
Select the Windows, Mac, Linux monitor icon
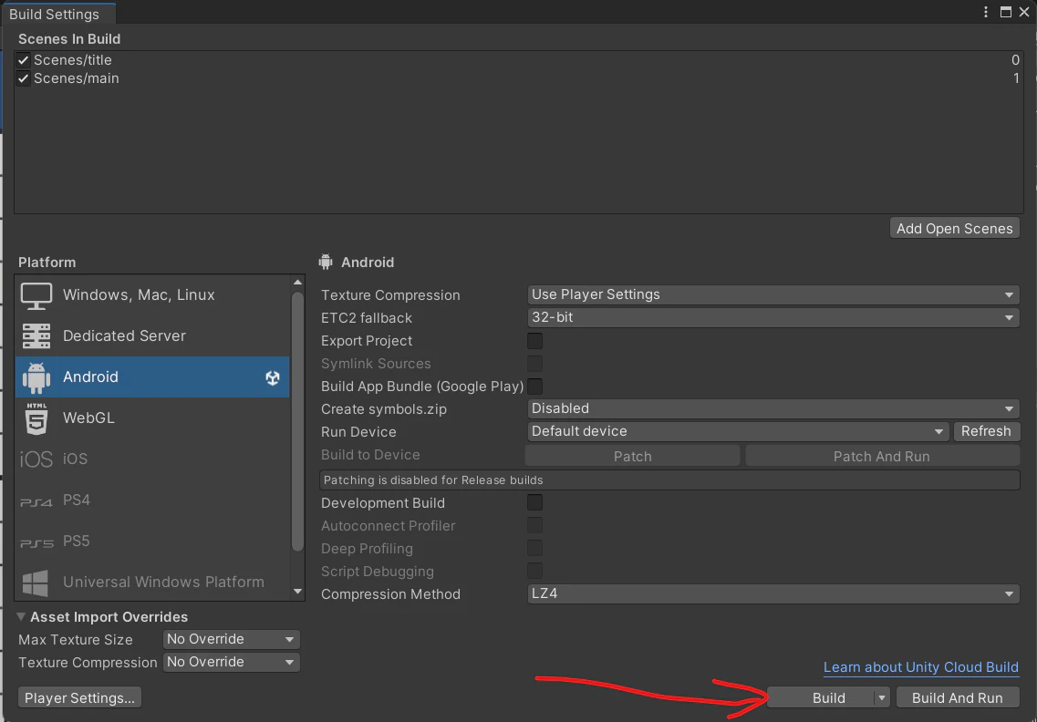tap(36, 295)
